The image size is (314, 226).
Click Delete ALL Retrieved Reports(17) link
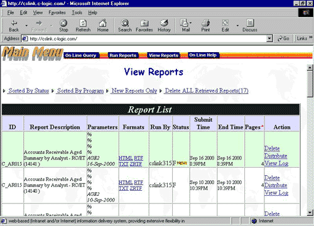coord(207,91)
